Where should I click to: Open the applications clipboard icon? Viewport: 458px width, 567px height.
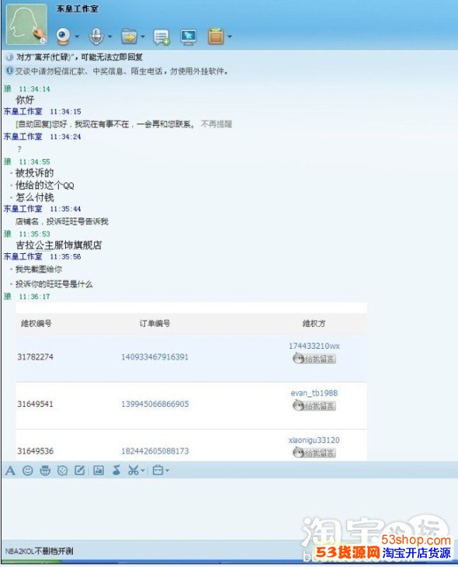(216, 37)
